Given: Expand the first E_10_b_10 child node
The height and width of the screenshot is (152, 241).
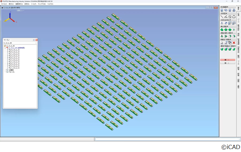Looking at the screenshot, I should coord(7,50).
